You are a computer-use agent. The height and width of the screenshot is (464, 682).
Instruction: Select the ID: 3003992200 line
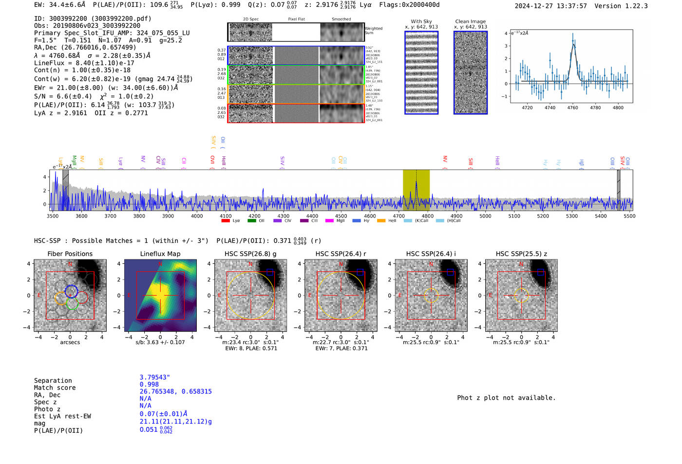pos(93,19)
